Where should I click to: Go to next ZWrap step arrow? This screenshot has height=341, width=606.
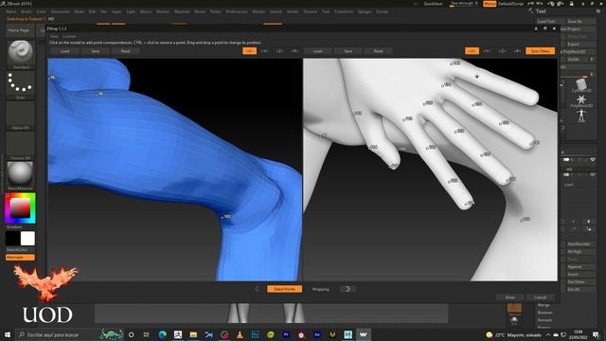[x=348, y=289]
